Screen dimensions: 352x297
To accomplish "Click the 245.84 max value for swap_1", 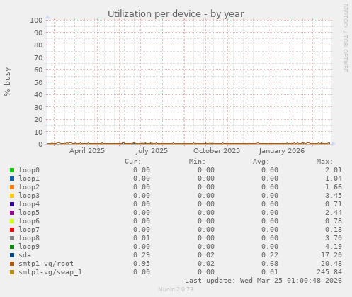I will point(329,272).
